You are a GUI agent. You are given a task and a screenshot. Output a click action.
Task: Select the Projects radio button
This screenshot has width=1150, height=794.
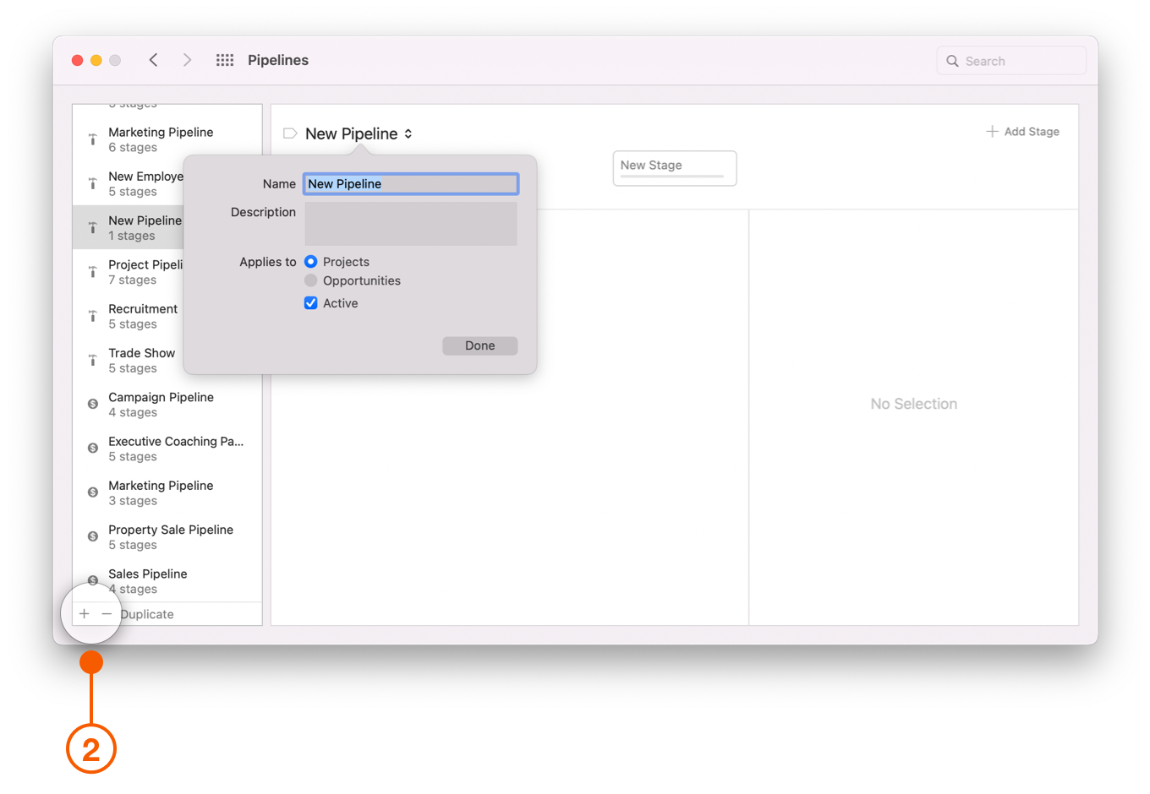310,262
